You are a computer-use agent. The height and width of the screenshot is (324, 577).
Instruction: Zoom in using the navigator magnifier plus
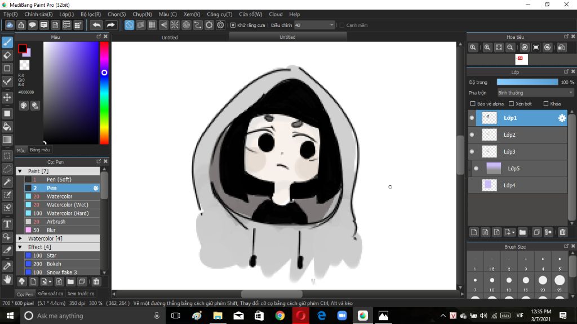[x=487, y=47]
